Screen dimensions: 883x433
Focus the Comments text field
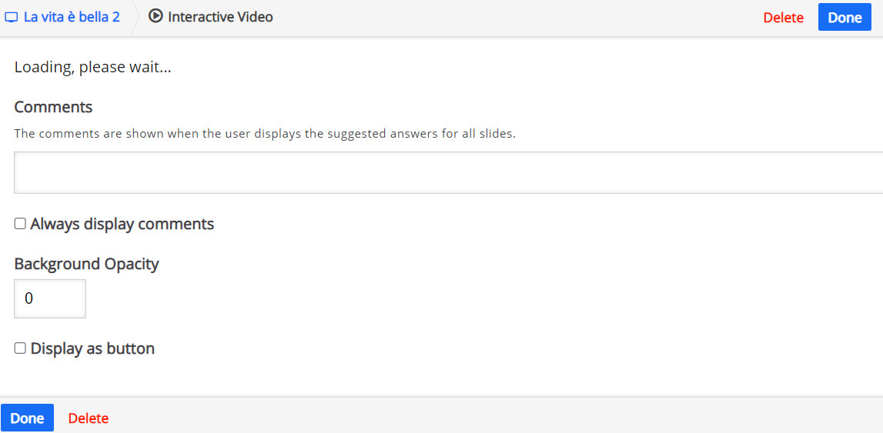[x=448, y=172]
